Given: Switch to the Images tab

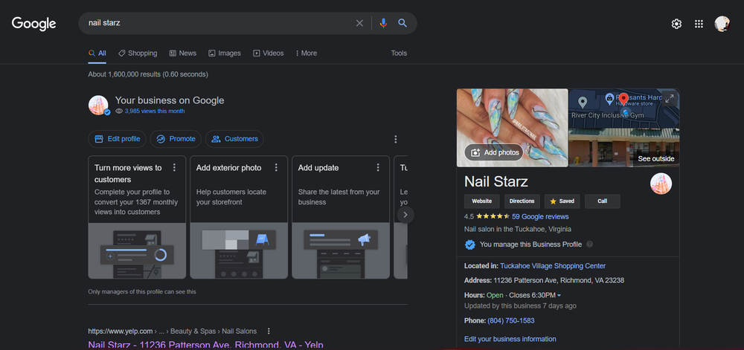Looking at the screenshot, I should click(x=225, y=54).
